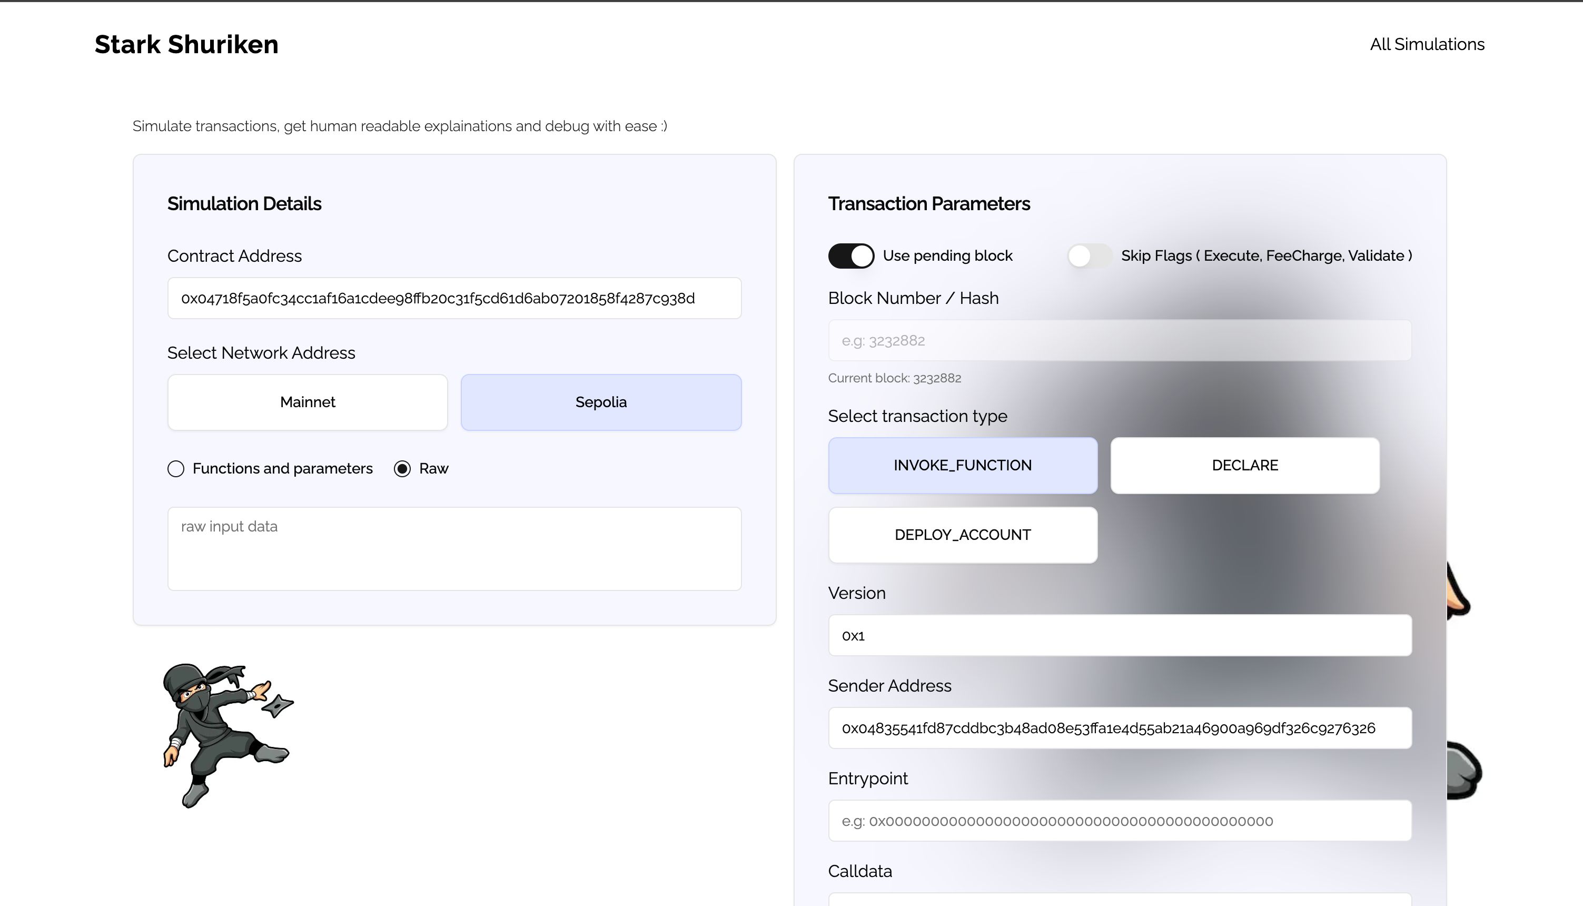Click the Entrypoint input field
Viewport: 1583px width, 906px height.
pyautogui.click(x=1120, y=821)
